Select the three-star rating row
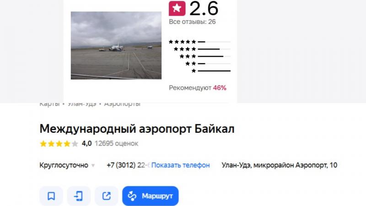The height and width of the screenshot is (206, 366). pyautogui.click(x=205, y=56)
